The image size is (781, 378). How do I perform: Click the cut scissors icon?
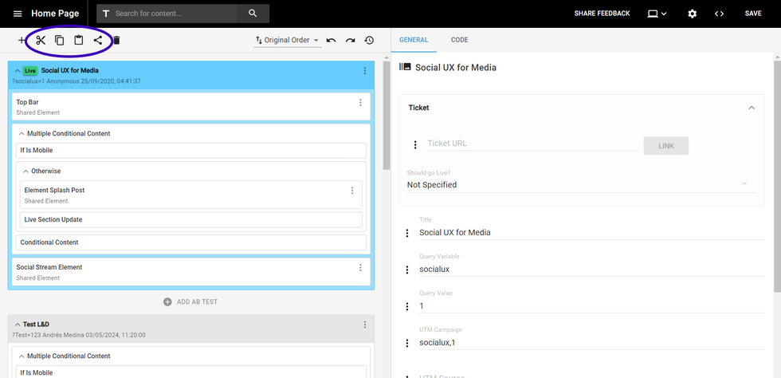pos(41,40)
